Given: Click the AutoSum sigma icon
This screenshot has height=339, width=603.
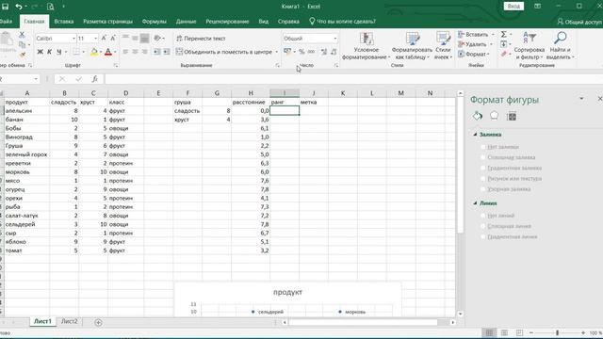Looking at the screenshot, I should [x=503, y=35].
